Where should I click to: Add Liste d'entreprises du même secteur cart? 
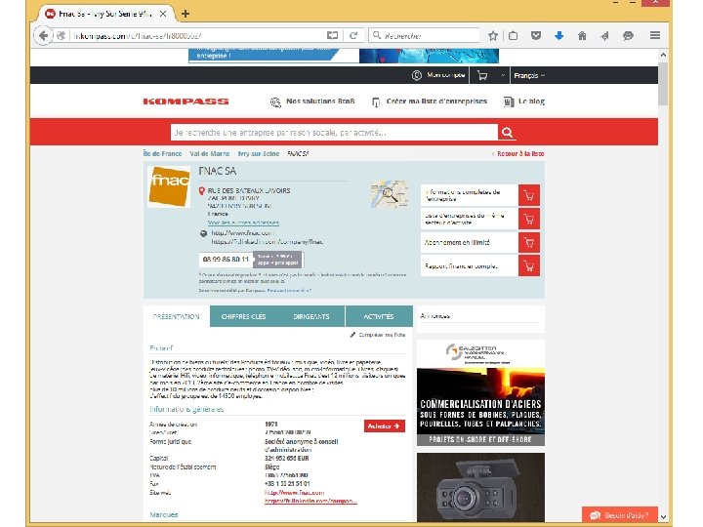point(529,220)
